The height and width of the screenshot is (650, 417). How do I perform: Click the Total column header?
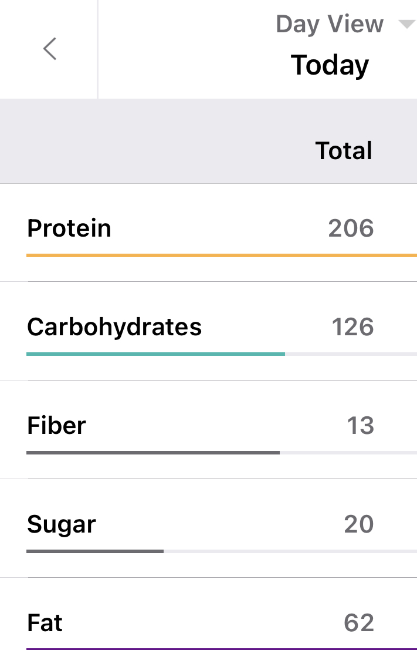tap(344, 150)
